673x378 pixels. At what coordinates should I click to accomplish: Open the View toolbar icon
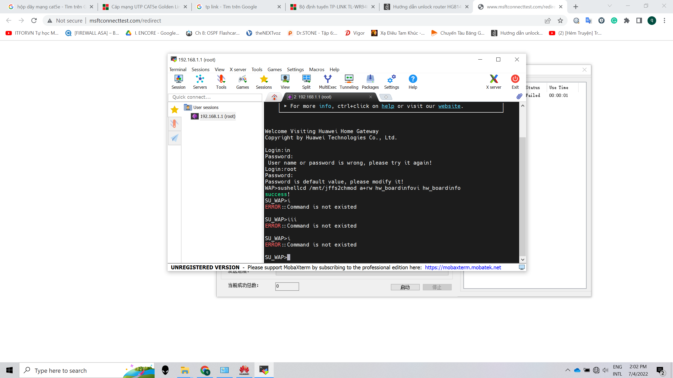tap(285, 82)
